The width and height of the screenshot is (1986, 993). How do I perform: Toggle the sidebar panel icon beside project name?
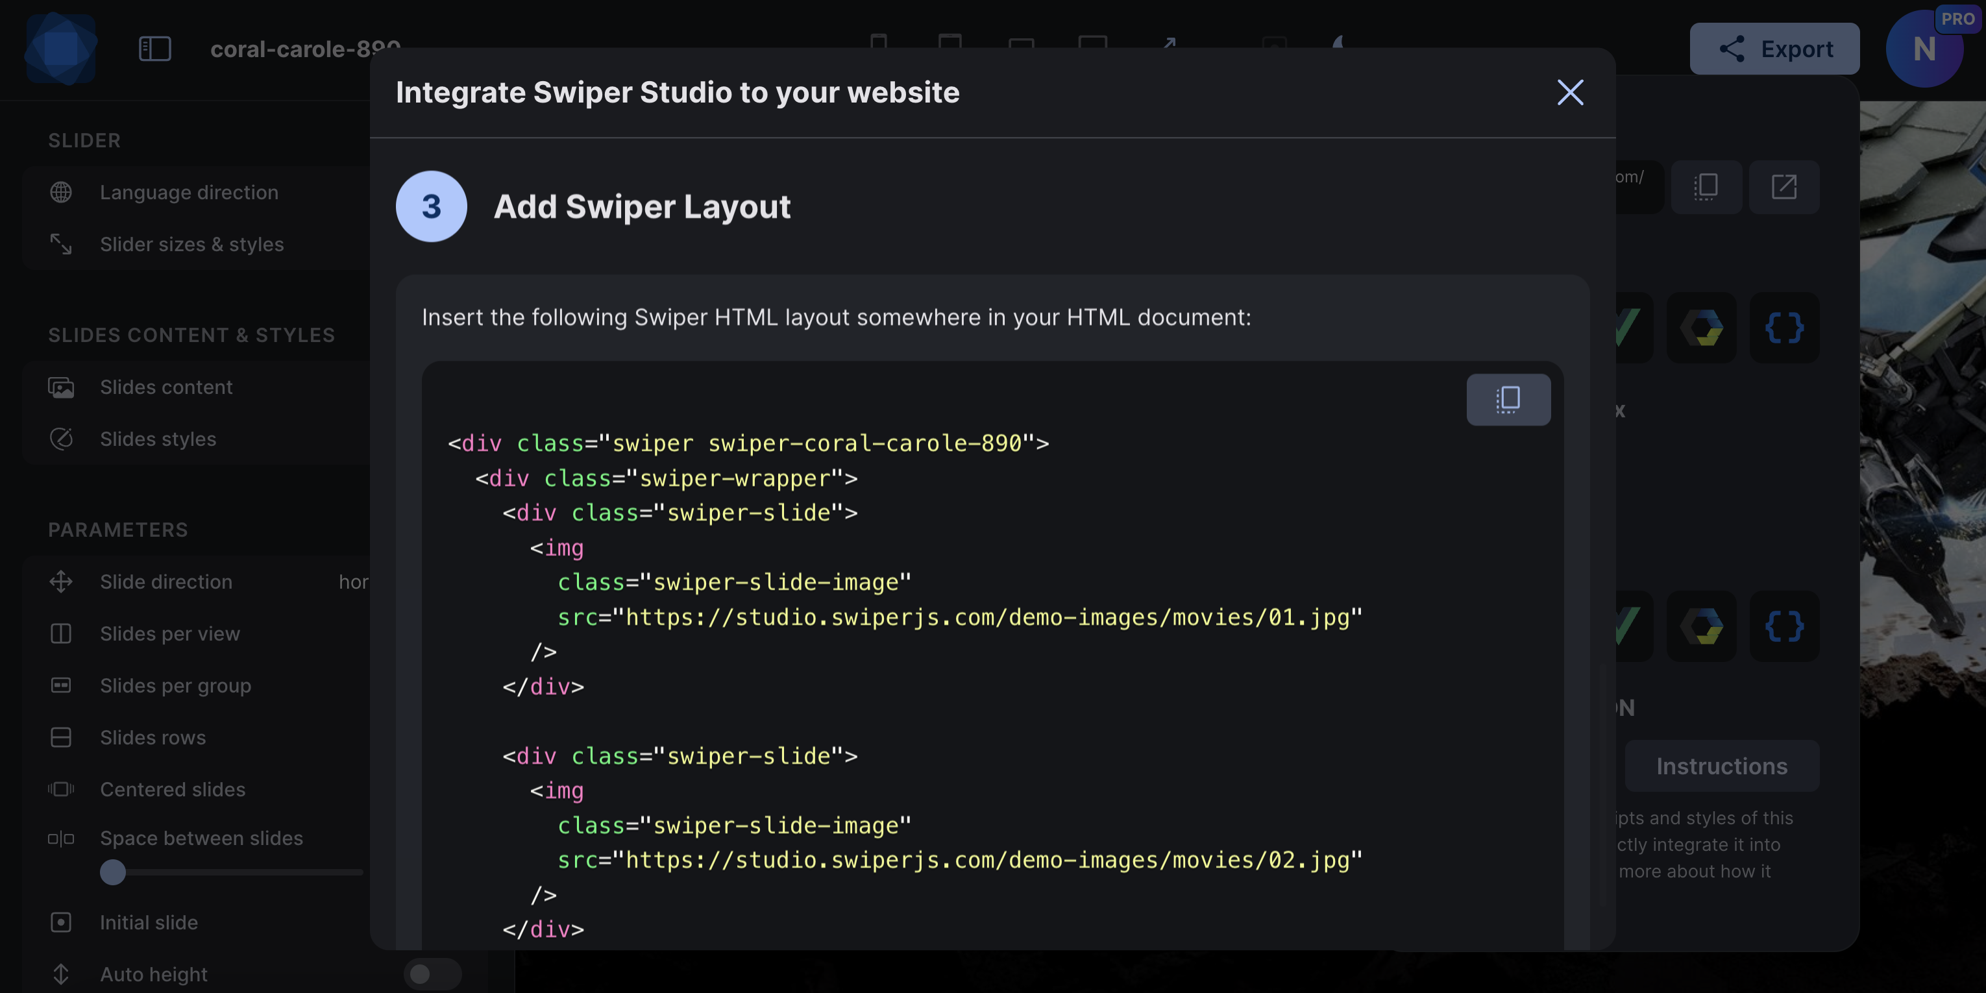[154, 49]
